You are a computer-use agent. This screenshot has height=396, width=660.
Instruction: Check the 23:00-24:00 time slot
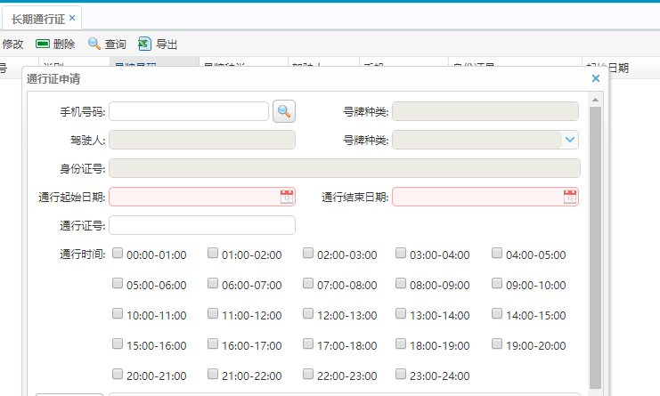(x=401, y=374)
